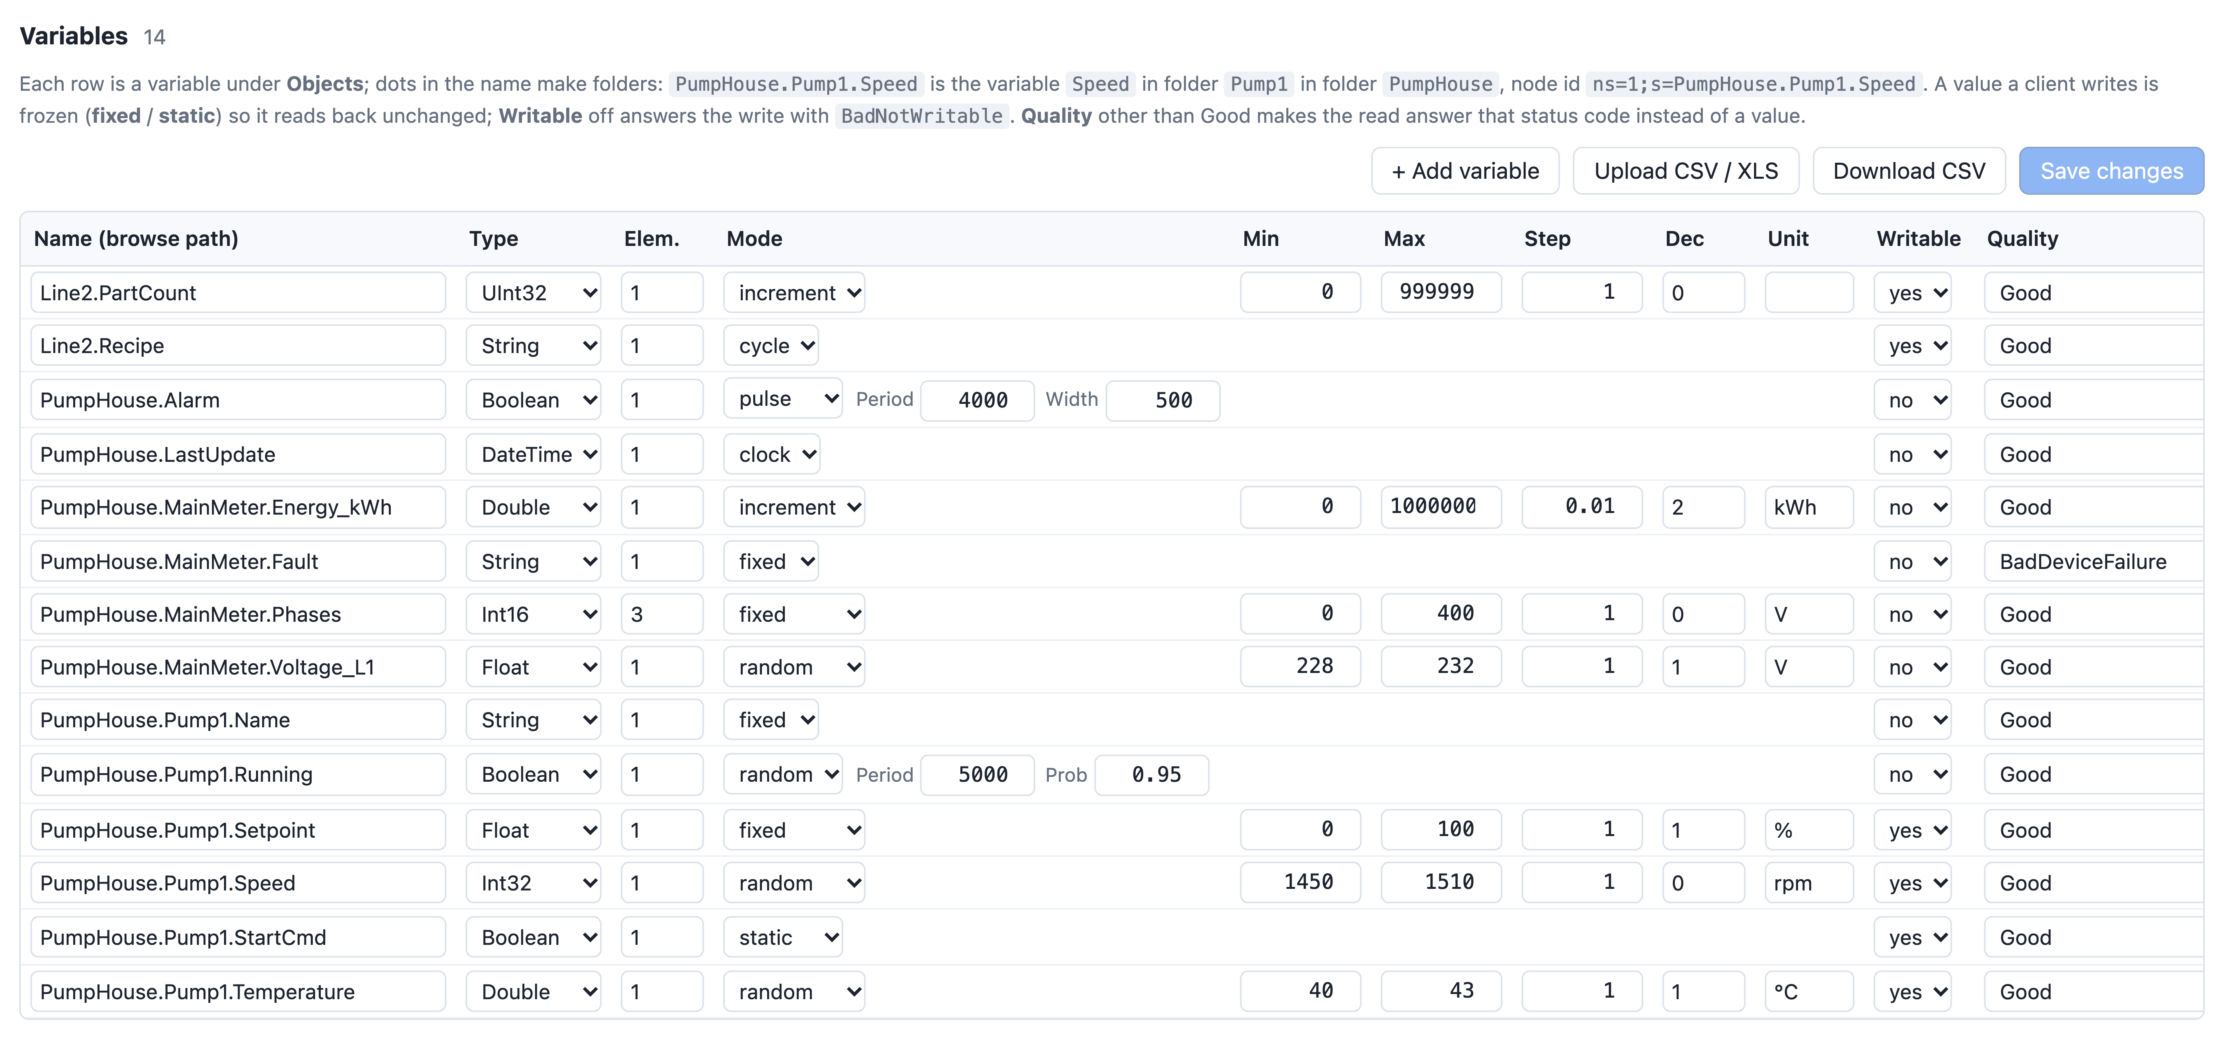2224x1038 pixels.
Task: Open Mode dropdown for PumpHouse.Pump1.Temperature
Action: [x=794, y=991]
